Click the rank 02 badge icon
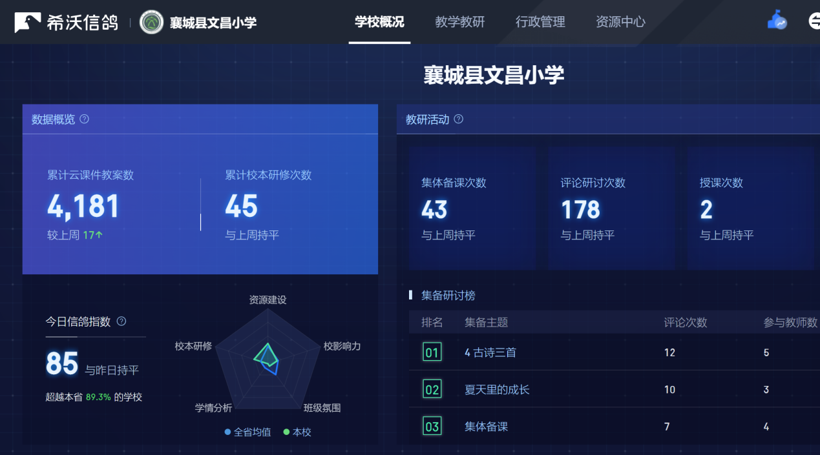 [x=432, y=389]
